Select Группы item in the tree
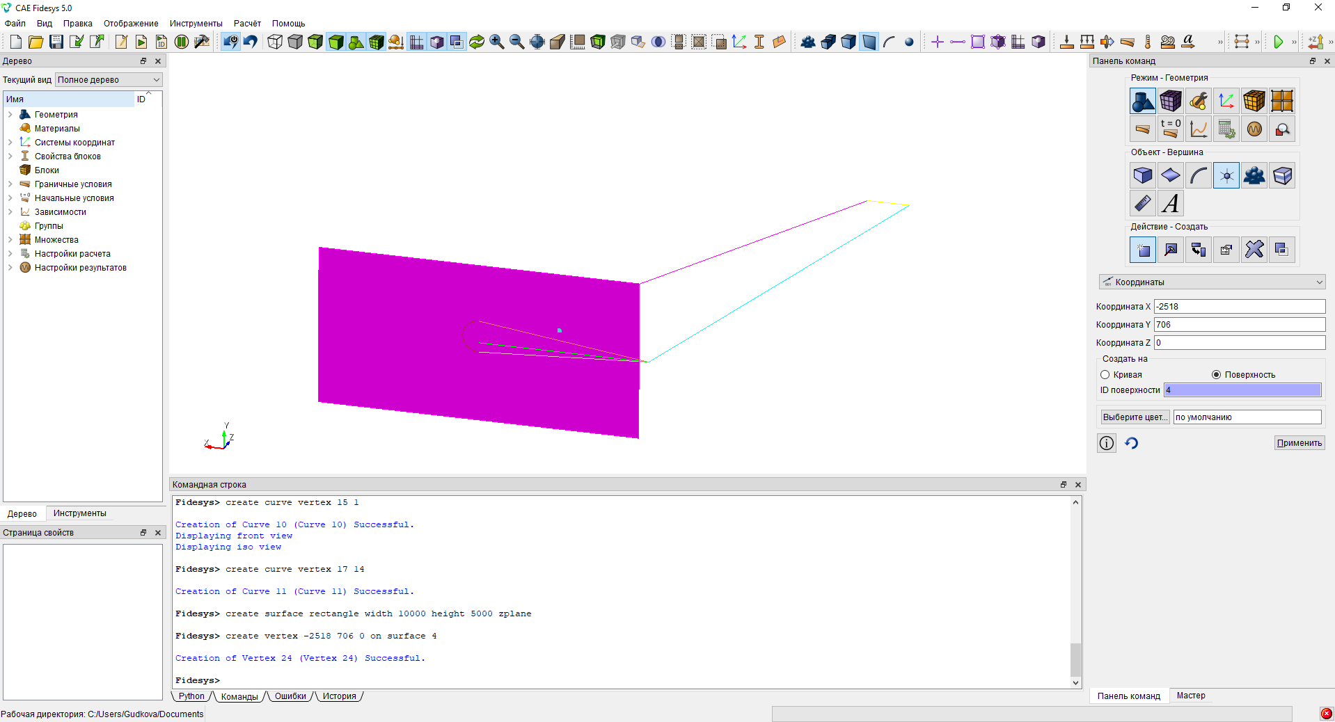 [49, 226]
